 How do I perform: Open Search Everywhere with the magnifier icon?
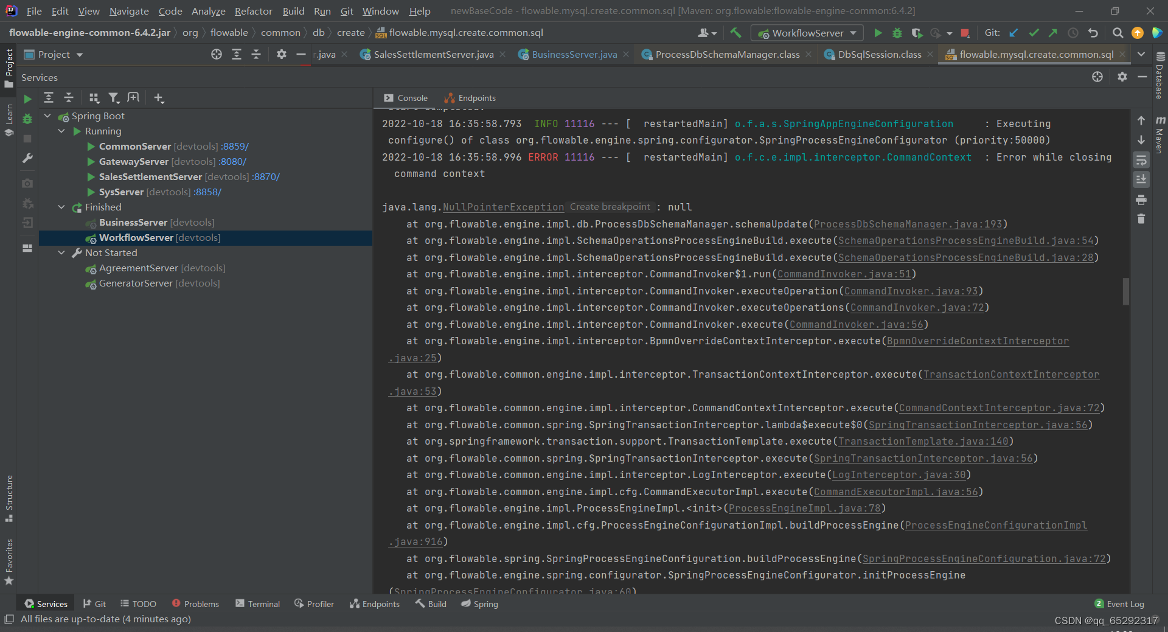[1118, 33]
